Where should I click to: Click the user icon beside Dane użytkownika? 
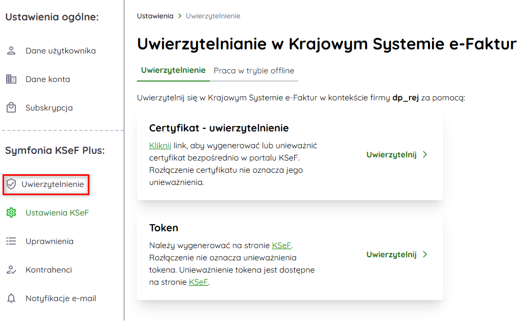[x=11, y=51]
